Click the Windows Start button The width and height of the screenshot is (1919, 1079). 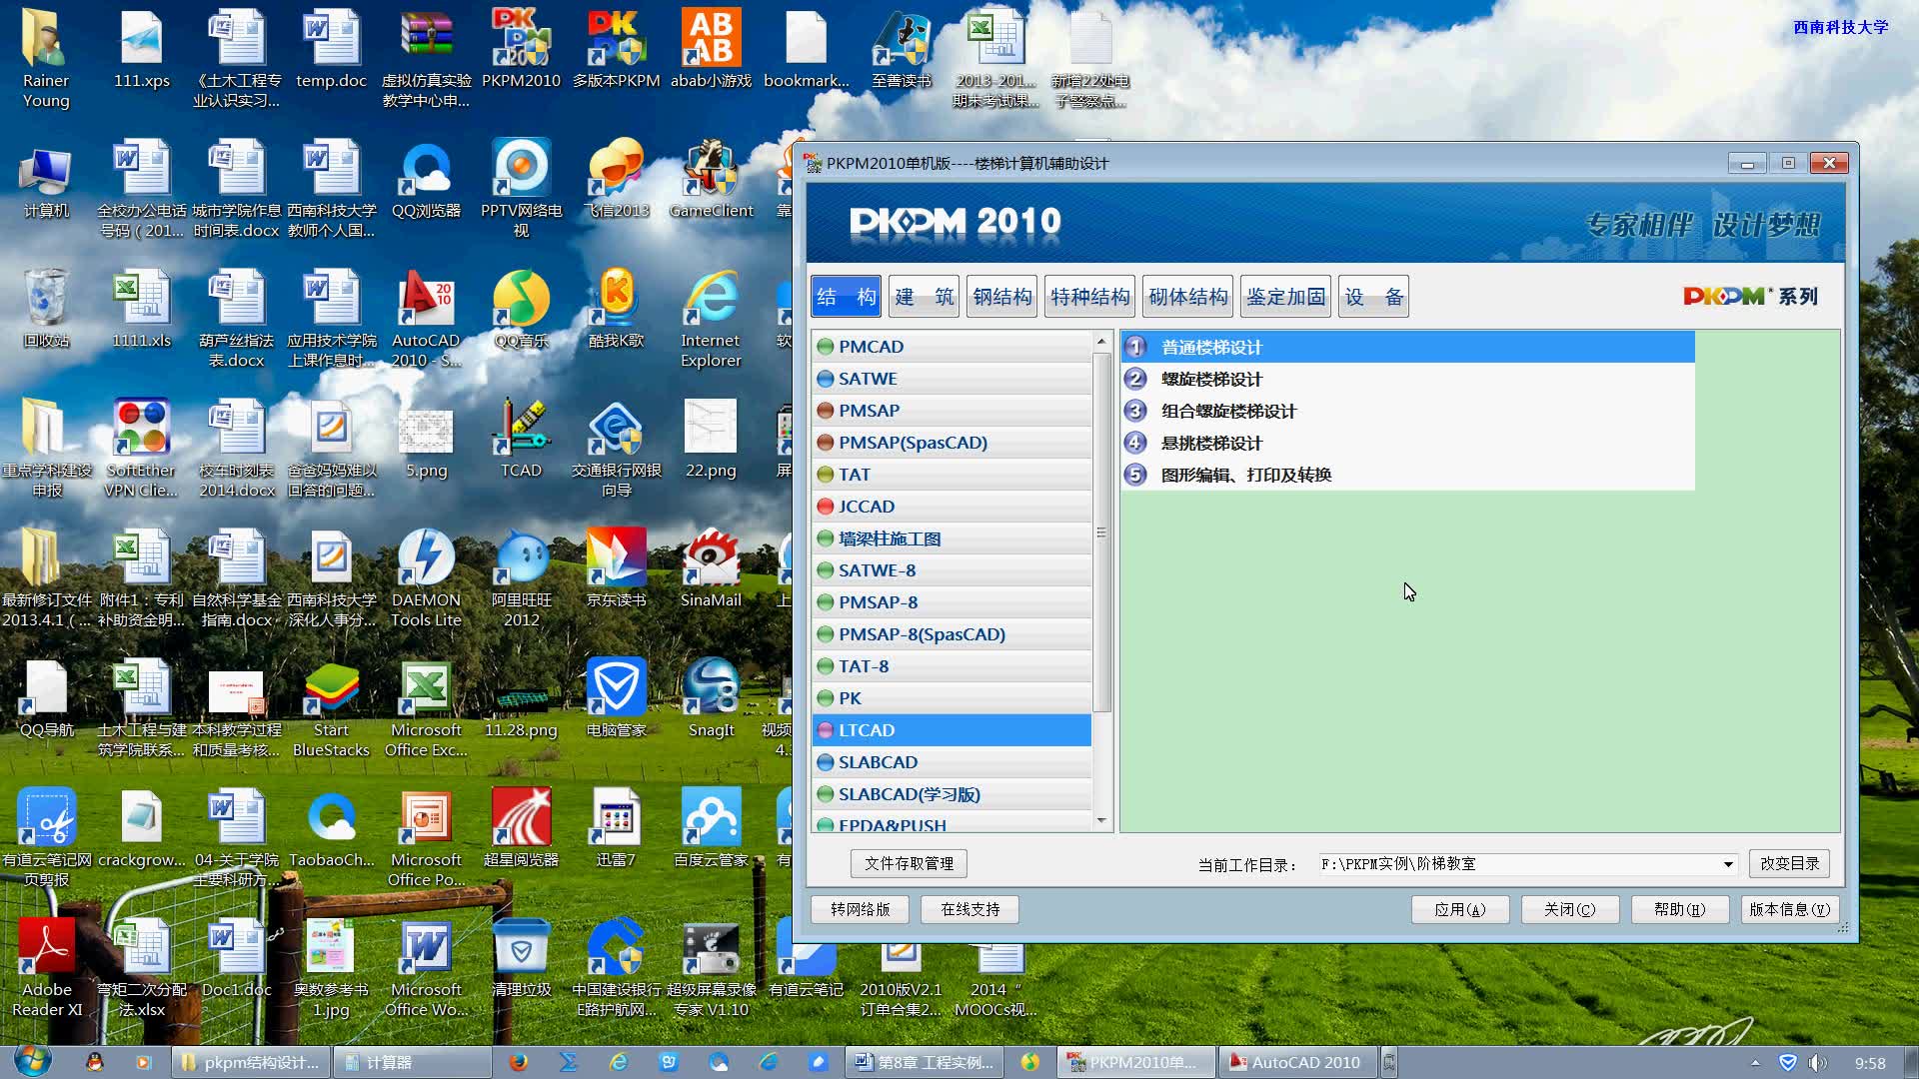[32, 1061]
